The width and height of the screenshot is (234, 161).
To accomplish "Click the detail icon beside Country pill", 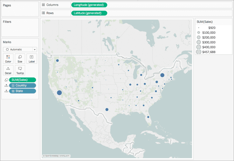I will 6,85.
